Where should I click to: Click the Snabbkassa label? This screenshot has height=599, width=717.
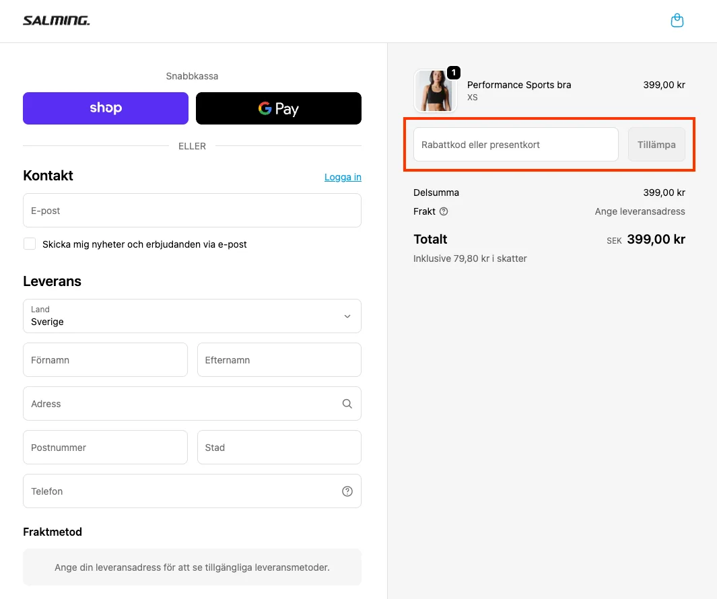coord(192,76)
